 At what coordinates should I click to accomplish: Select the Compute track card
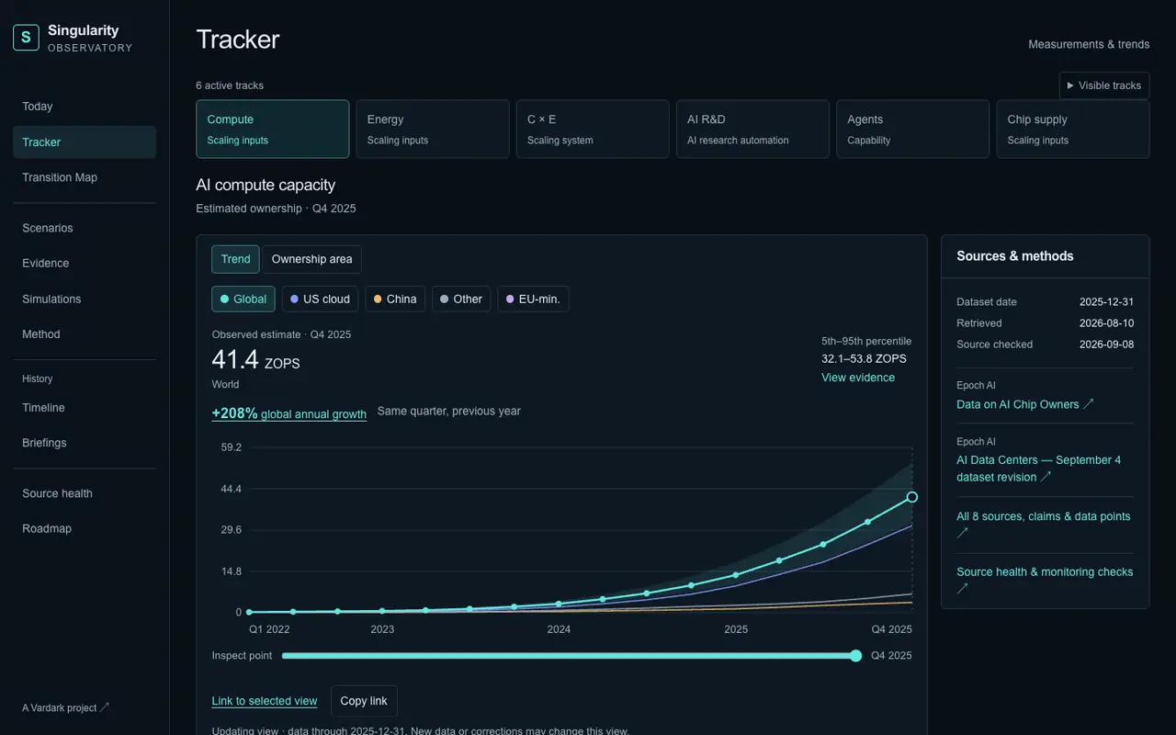pos(273,130)
